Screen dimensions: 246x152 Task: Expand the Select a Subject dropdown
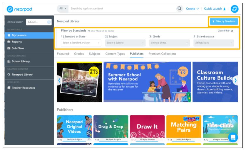pyautogui.click(x=125, y=43)
